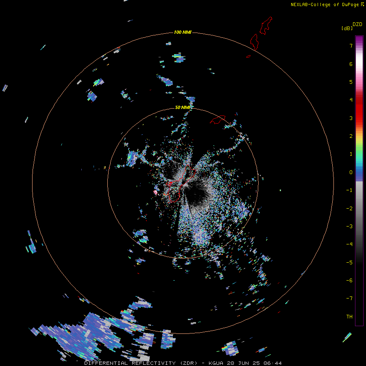Click the 100 NMI range ring label
The width and height of the screenshot is (366, 366).
coord(183,32)
